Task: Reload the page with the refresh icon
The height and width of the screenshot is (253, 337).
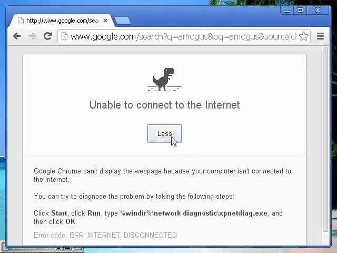Action: pyautogui.click(x=47, y=36)
